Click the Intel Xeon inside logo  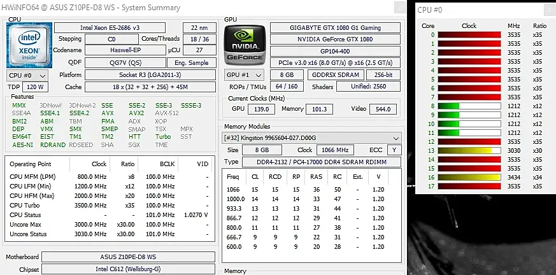coord(29,45)
